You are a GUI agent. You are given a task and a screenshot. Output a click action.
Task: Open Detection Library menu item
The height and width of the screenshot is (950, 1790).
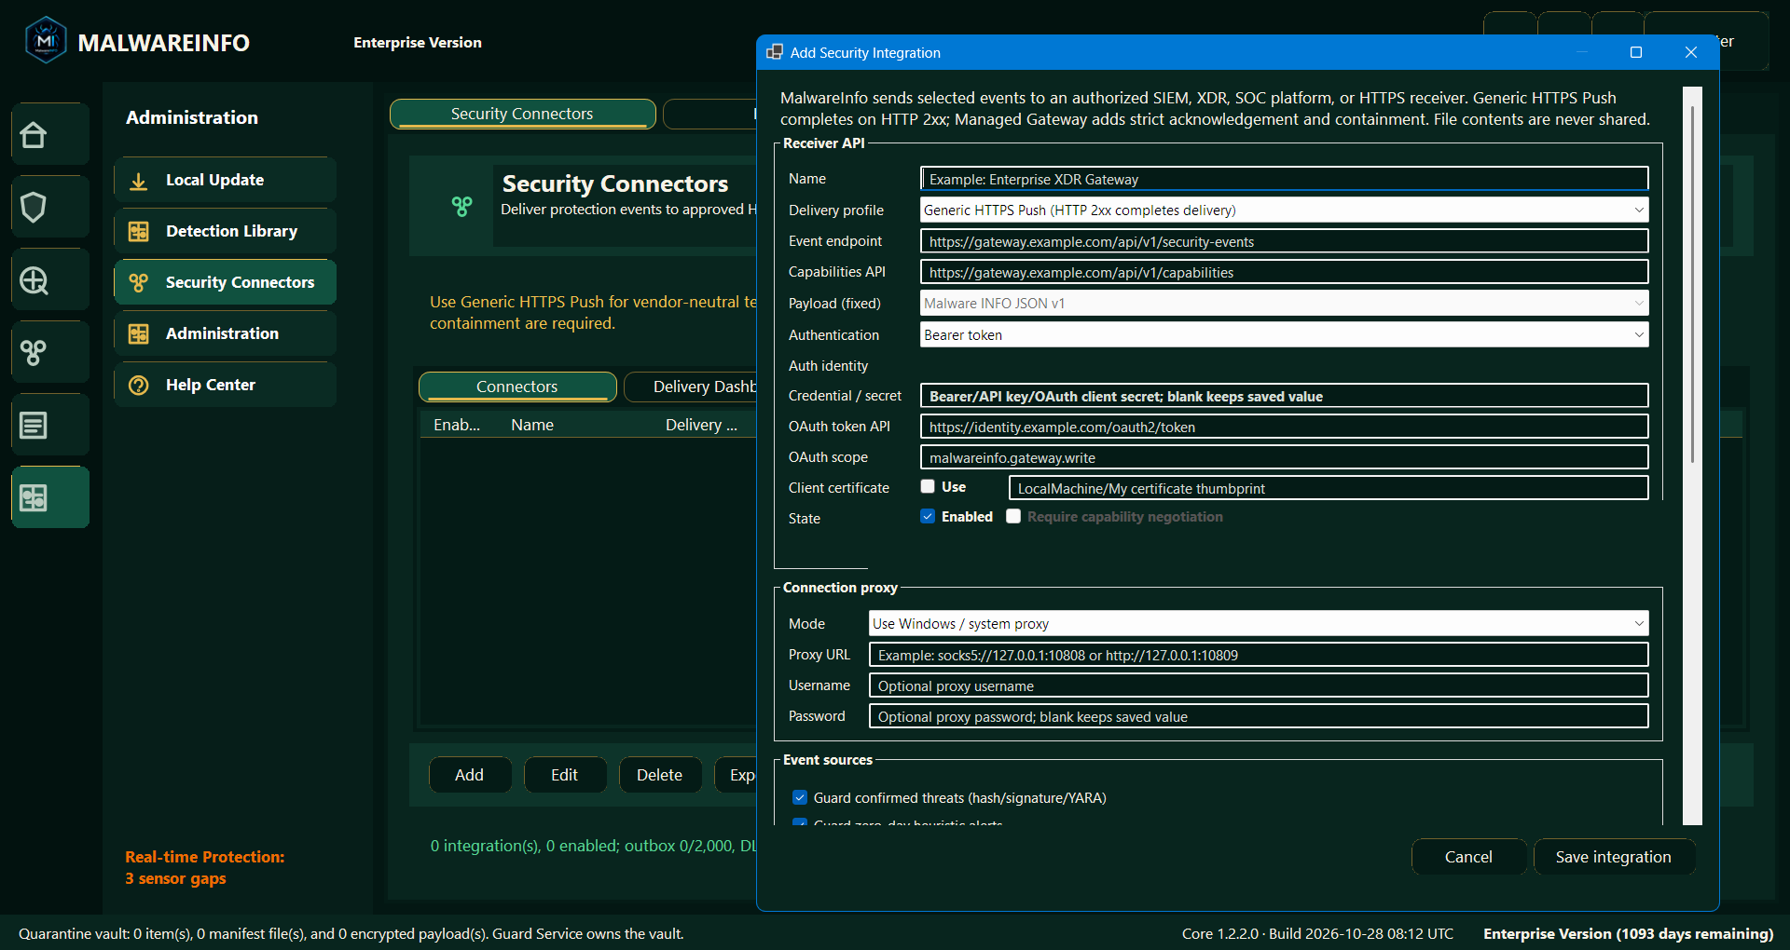(226, 232)
